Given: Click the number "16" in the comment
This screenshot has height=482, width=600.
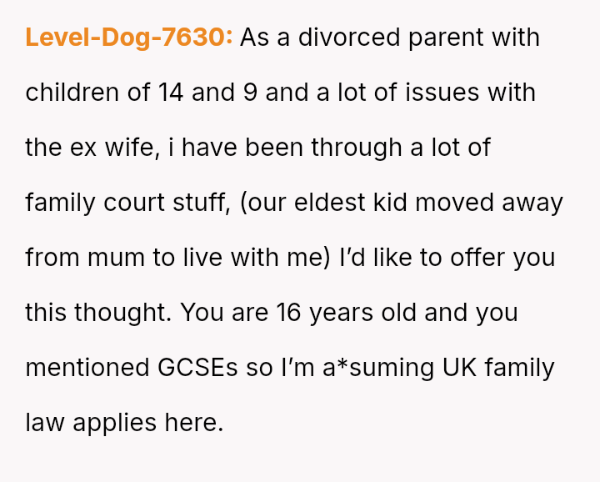Looking at the screenshot, I should (x=288, y=313).
